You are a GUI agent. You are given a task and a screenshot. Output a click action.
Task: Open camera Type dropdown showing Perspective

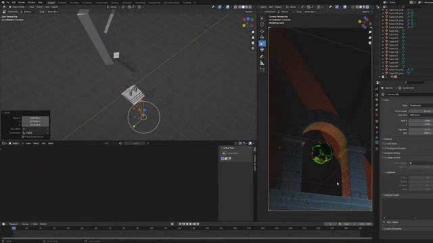click(421, 105)
